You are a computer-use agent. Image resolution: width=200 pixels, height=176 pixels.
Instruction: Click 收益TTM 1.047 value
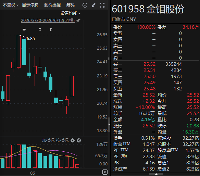pyautogui.click(x=149, y=144)
